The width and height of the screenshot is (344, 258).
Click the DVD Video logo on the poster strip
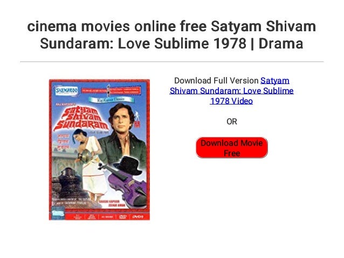pos(122,217)
